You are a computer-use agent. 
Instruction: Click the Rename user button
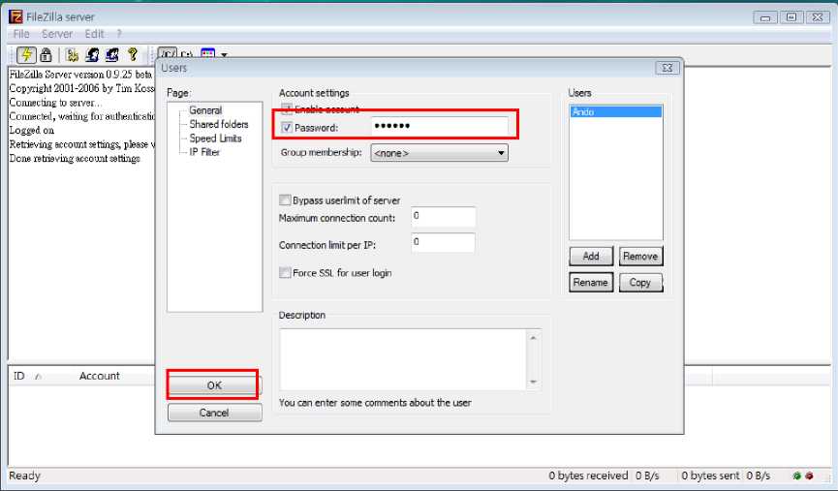[x=590, y=283]
